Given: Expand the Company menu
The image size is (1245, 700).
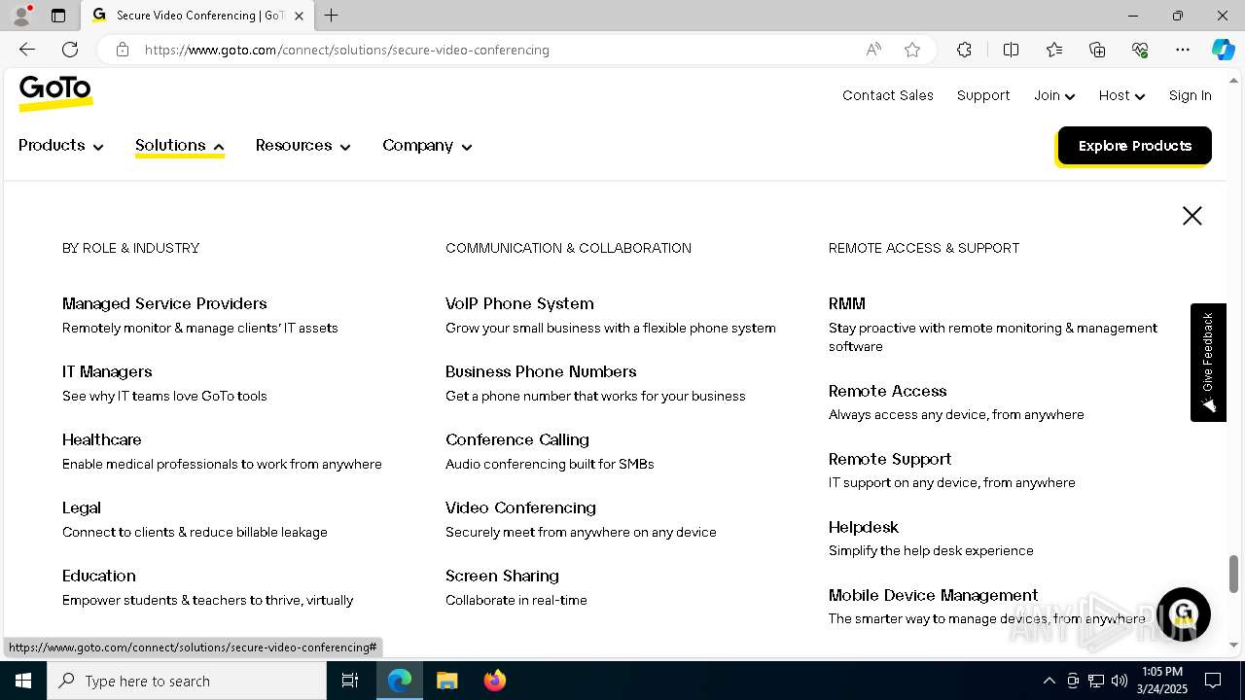Looking at the screenshot, I should [427, 146].
